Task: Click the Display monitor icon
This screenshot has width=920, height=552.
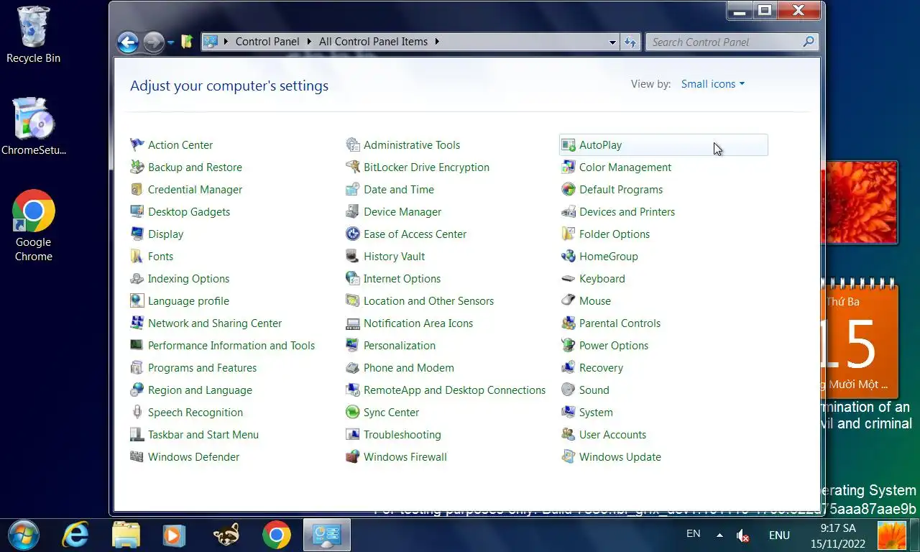Action: tap(137, 234)
